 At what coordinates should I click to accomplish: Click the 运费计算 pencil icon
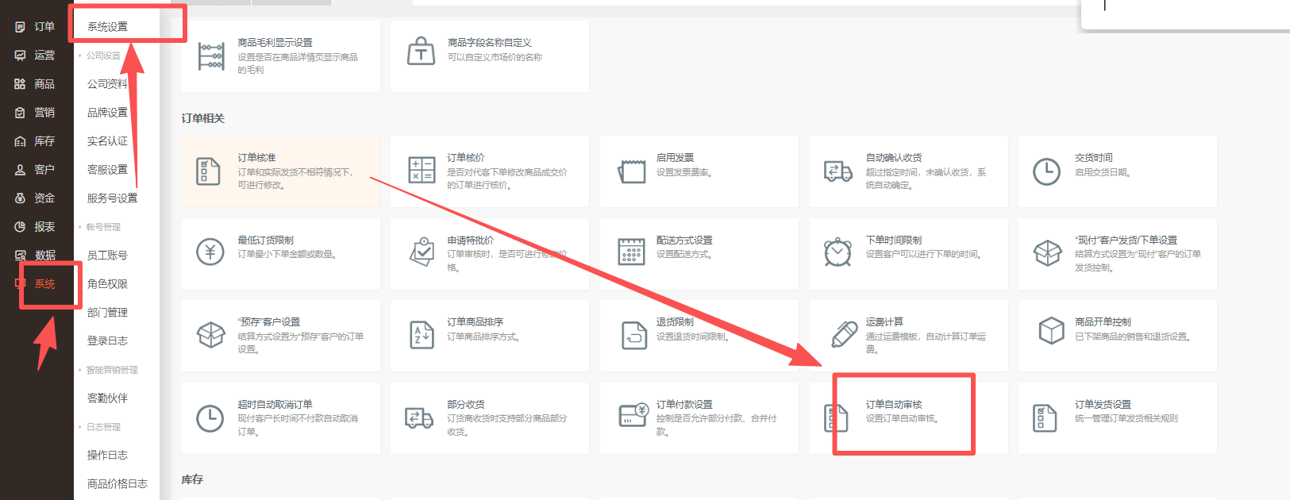[843, 334]
